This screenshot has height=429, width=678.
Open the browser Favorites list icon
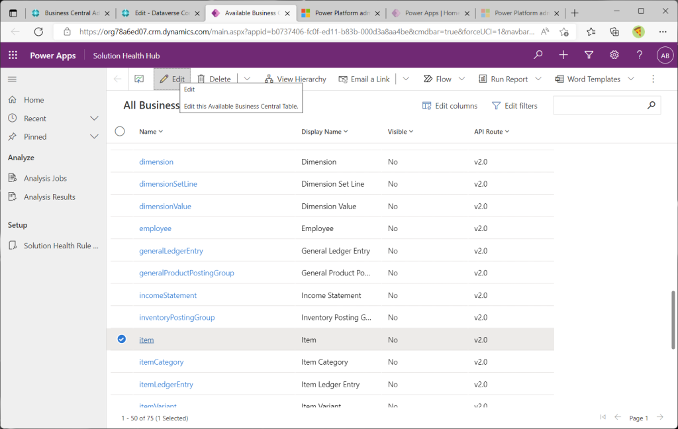pyautogui.click(x=591, y=32)
